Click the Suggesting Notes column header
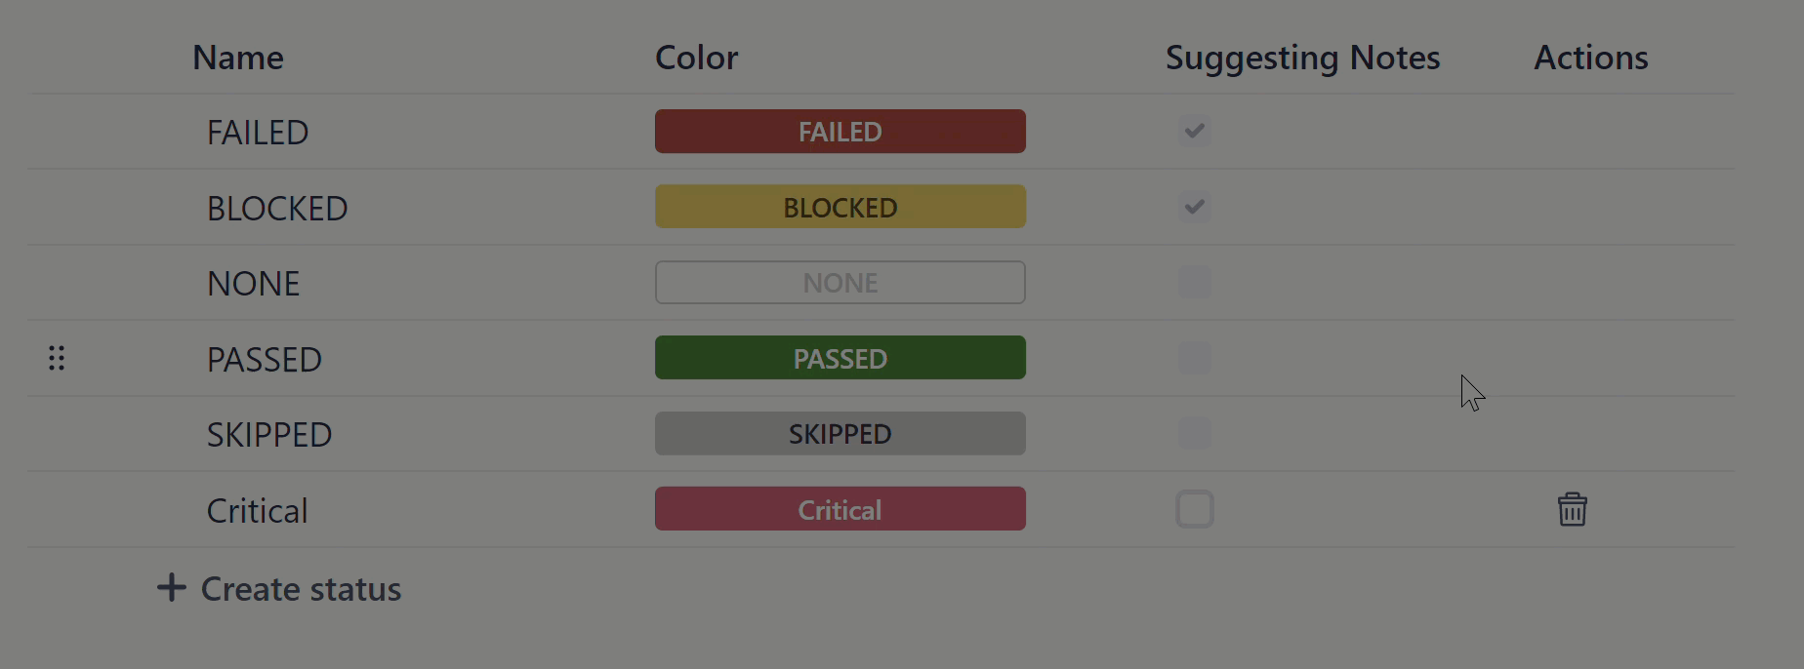1804x669 pixels. coord(1302,58)
